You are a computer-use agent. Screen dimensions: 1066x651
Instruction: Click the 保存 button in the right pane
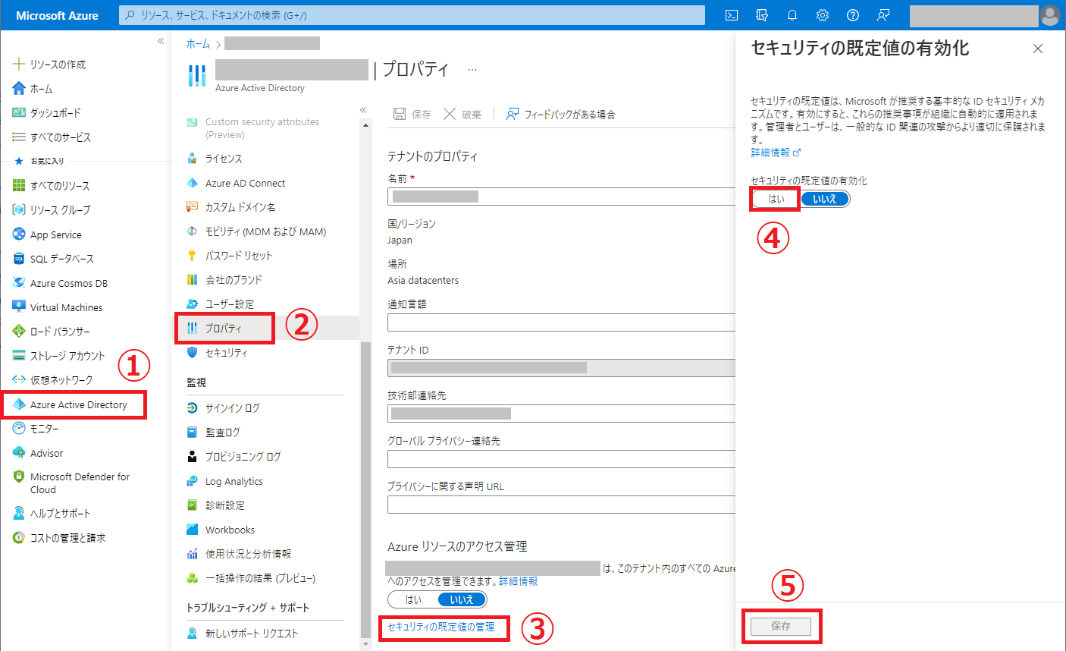point(781,626)
